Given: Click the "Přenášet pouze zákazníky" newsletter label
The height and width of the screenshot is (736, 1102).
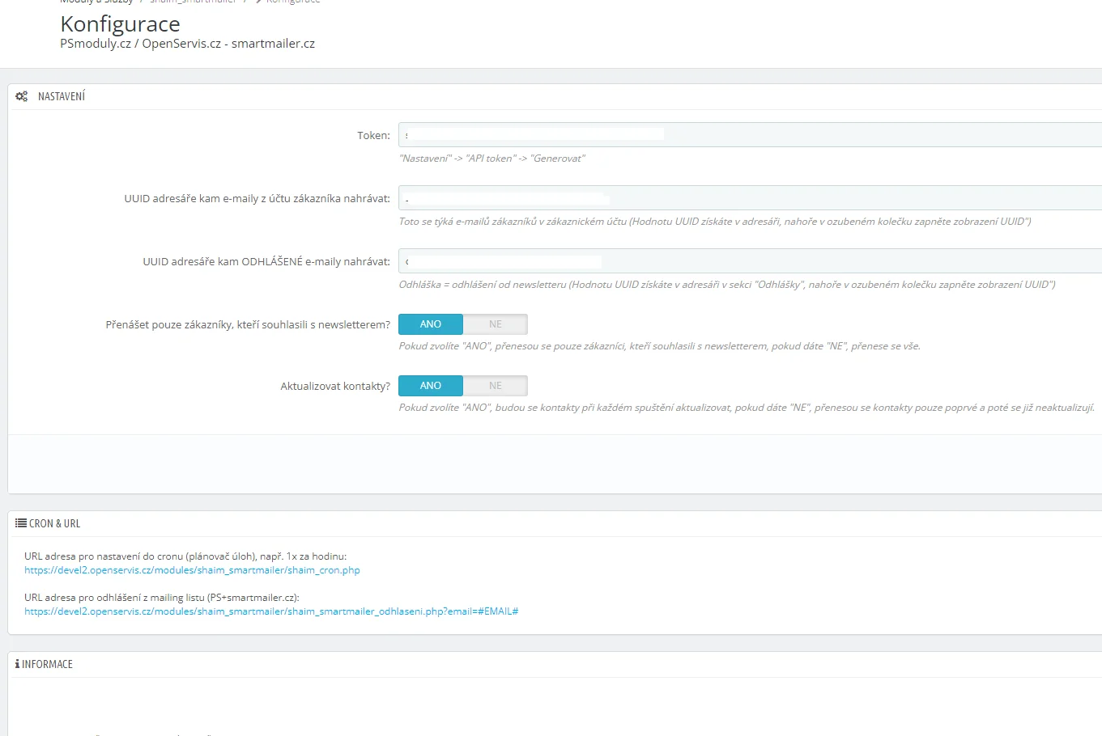Looking at the screenshot, I should tap(248, 325).
